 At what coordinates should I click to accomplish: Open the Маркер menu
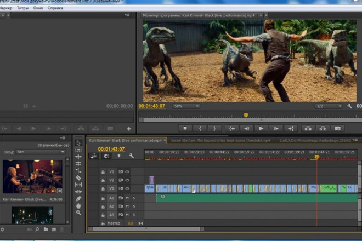pos(6,8)
